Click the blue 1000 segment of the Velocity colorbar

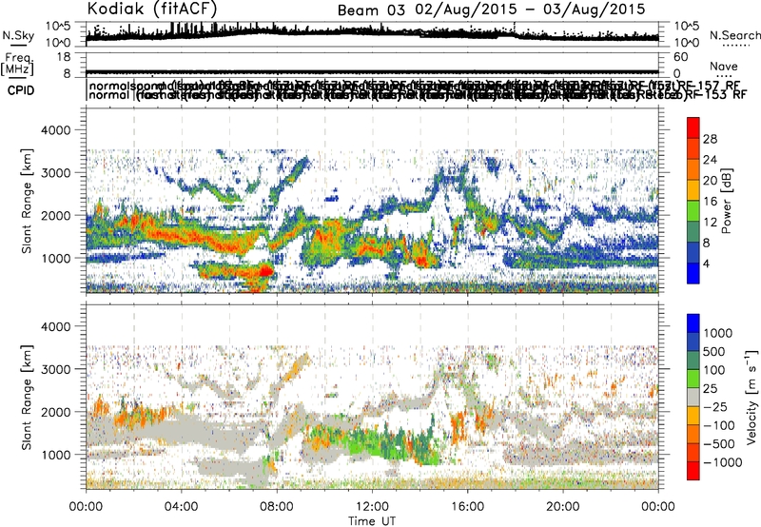tap(693, 323)
